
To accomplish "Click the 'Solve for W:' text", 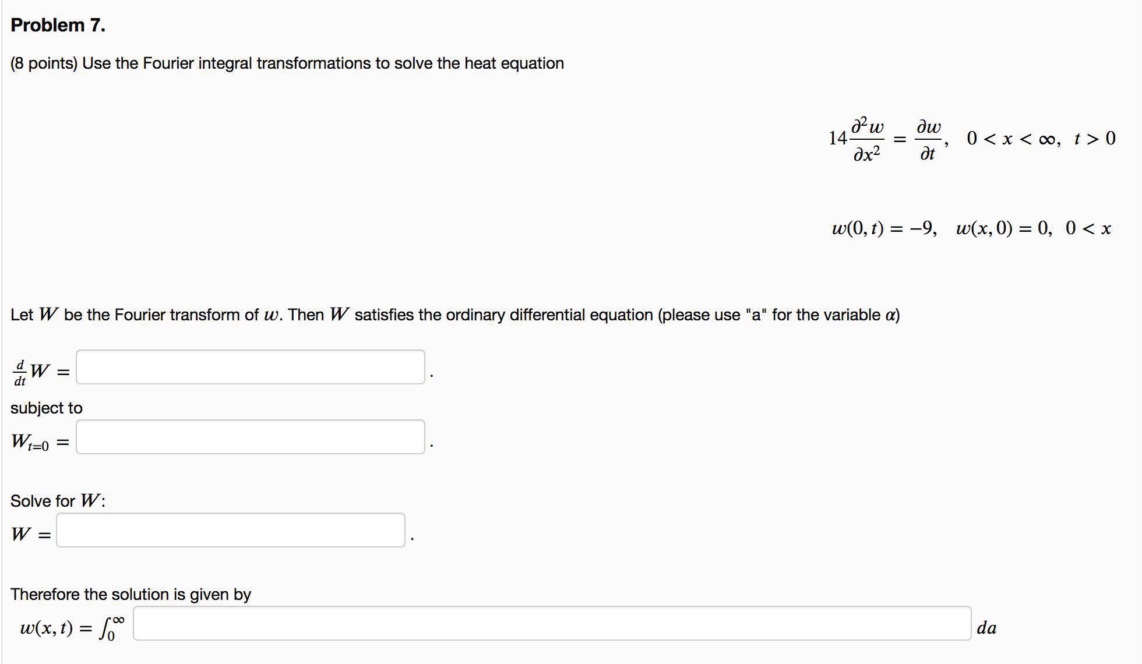I will pos(58,501).
